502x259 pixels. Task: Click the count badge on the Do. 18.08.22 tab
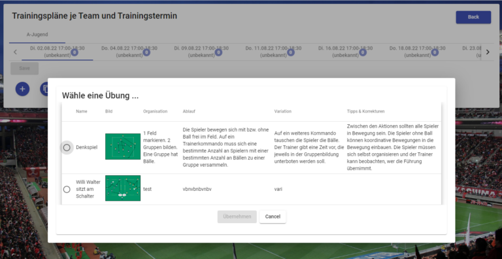click(435, 52)
